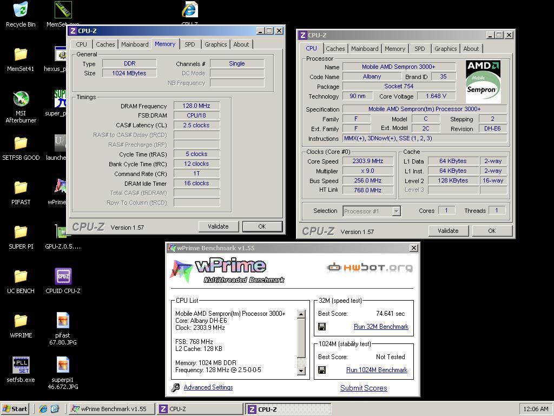Run the 1024M Benchmark link
554x416 pixels.
[377, 370]
